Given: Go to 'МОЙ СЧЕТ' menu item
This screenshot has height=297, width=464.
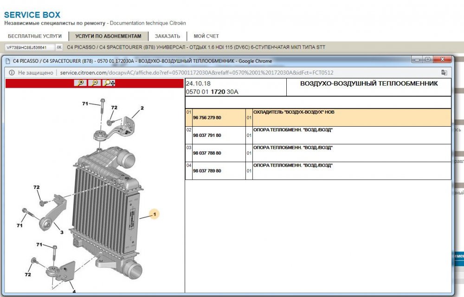Looking at the screenshot, I should pyautogui.click(x=206, y=36).
